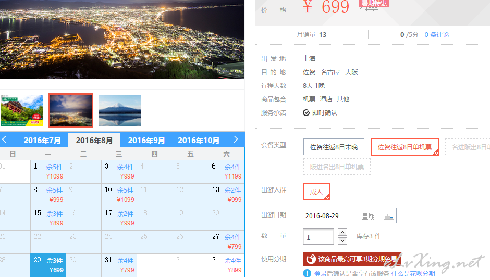Switch calendar to 2016年10月 tab
Image resolution: width=490 pixels, height=280 pixels.
click(x=199, y=141)
